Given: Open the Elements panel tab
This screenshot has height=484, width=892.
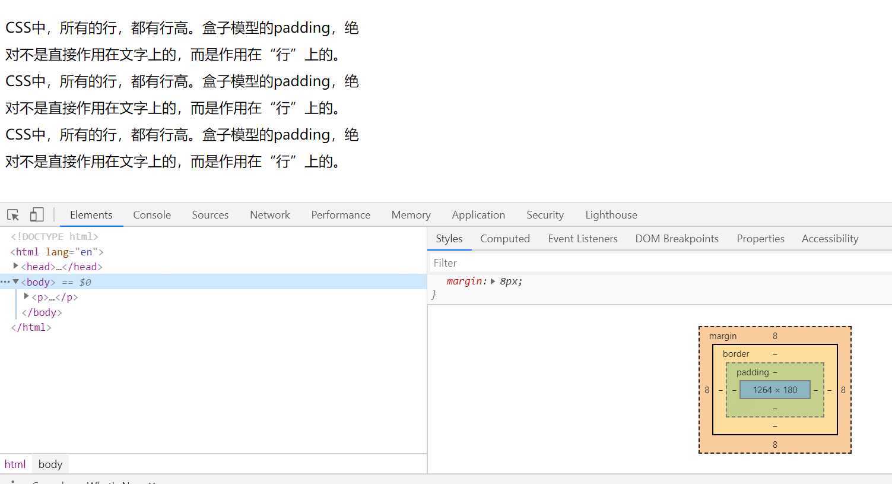Looking at the screenshot, I should tap(91, 215).
